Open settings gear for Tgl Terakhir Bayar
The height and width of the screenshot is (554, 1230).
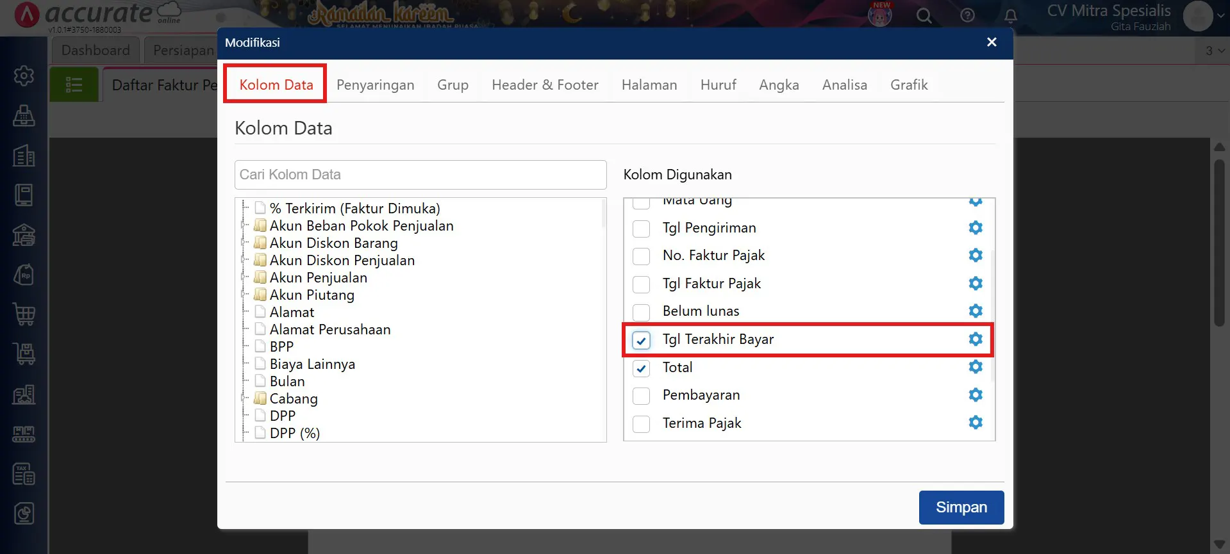[976, 339]
